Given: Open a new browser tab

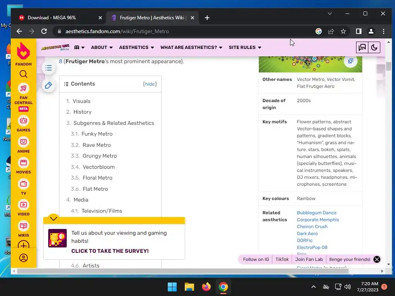Looking at the screenshot, I should click(x=207, y=18).
